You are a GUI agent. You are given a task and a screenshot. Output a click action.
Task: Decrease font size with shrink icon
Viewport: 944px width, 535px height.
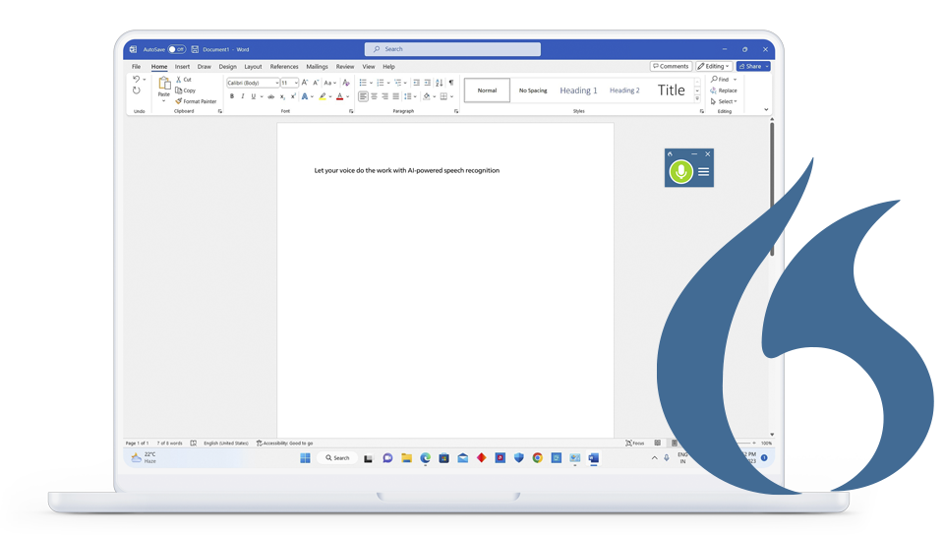coord(316,83)
